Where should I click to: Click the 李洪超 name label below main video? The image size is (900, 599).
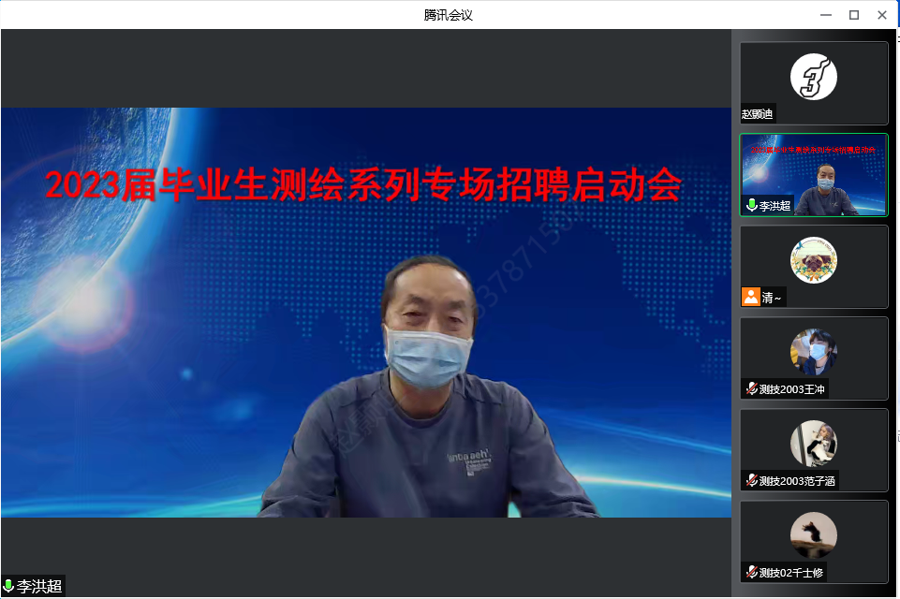pyautogui.click(x=39, y=587)
